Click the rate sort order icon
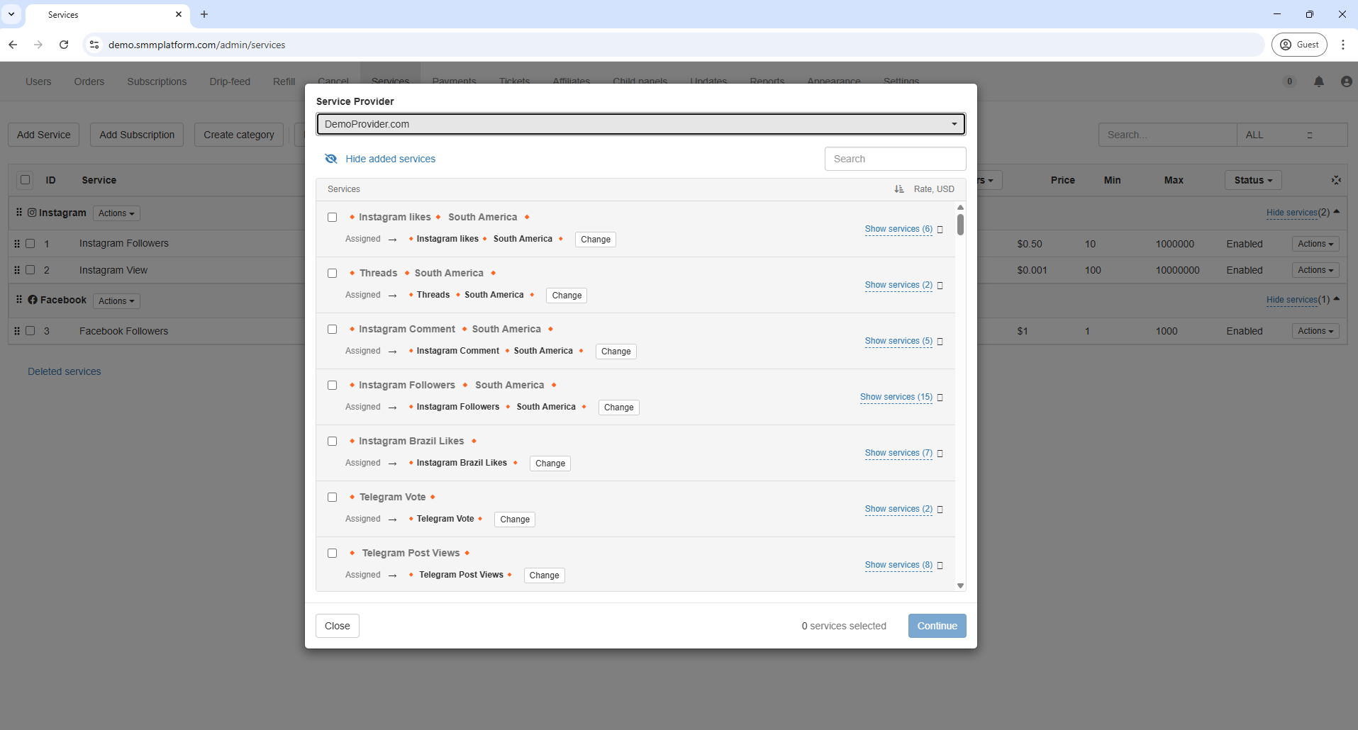1358x730 pixels. [x=898, y=189]
